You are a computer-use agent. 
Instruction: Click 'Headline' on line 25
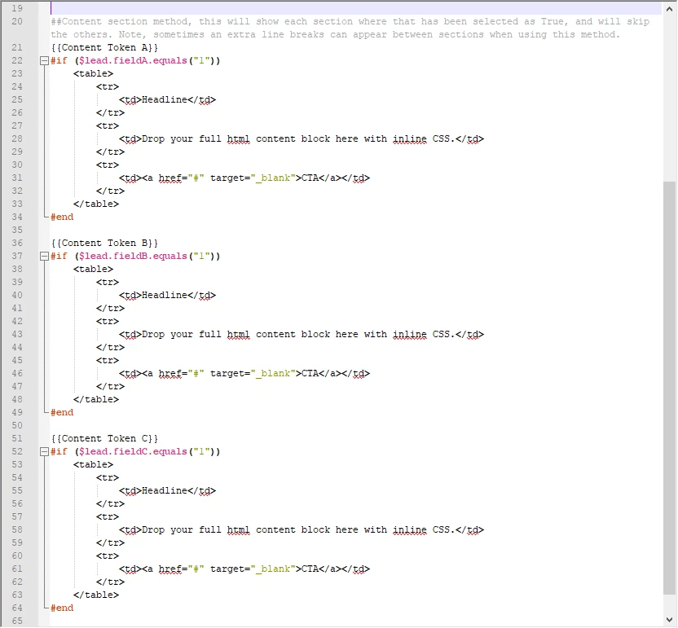click(x=165, y=100)
